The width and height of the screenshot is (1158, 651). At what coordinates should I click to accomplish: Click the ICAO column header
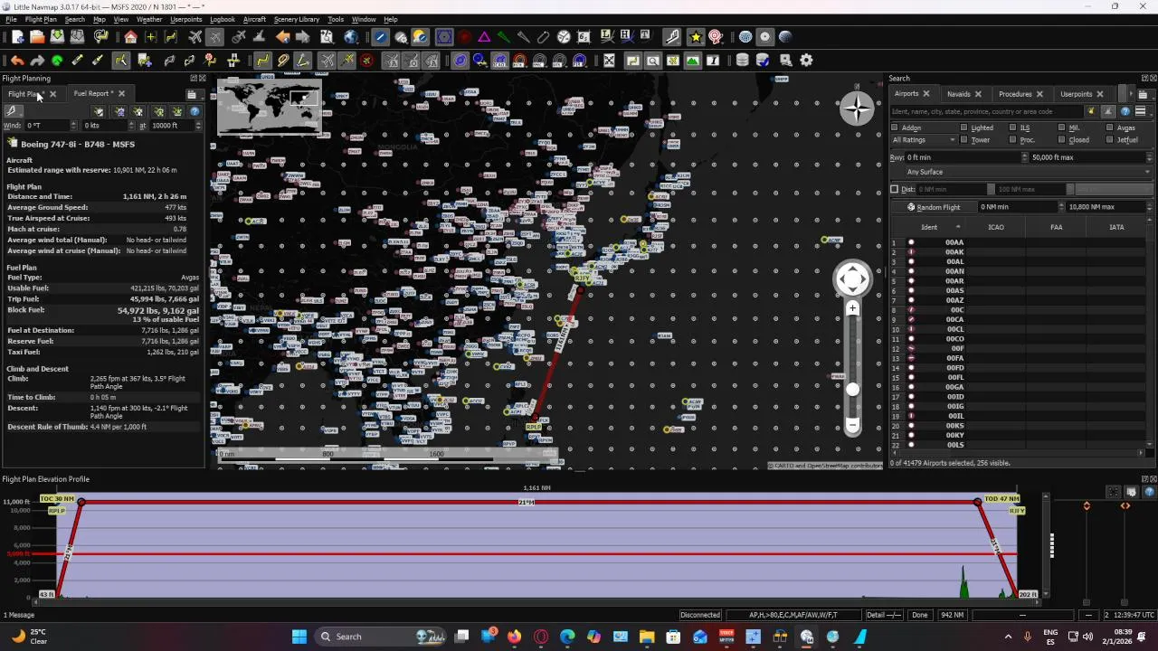click(x=995, y=227)
